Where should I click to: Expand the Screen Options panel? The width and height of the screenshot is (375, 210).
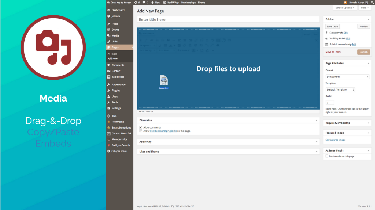coord(345,8)
